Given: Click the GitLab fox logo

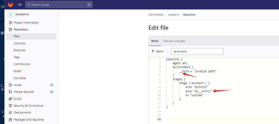Looking at the screenshot, I should click(x=11, y=5).
